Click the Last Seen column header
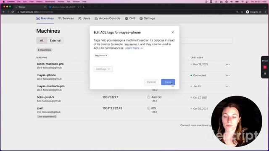Screen dimensions: 269x151 pyautogui.click(x=197, y=57)
